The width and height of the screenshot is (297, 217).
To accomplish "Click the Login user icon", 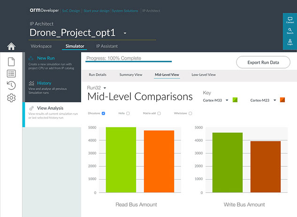I will point(290,42).
